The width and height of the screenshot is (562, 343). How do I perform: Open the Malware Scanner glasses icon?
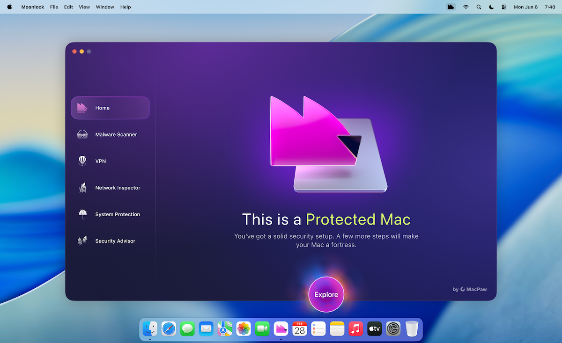click(82, 135)
